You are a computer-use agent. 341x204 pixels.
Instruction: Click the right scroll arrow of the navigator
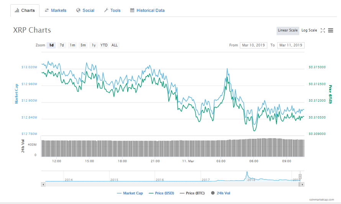pyautogui.click(x=302, y=184)
